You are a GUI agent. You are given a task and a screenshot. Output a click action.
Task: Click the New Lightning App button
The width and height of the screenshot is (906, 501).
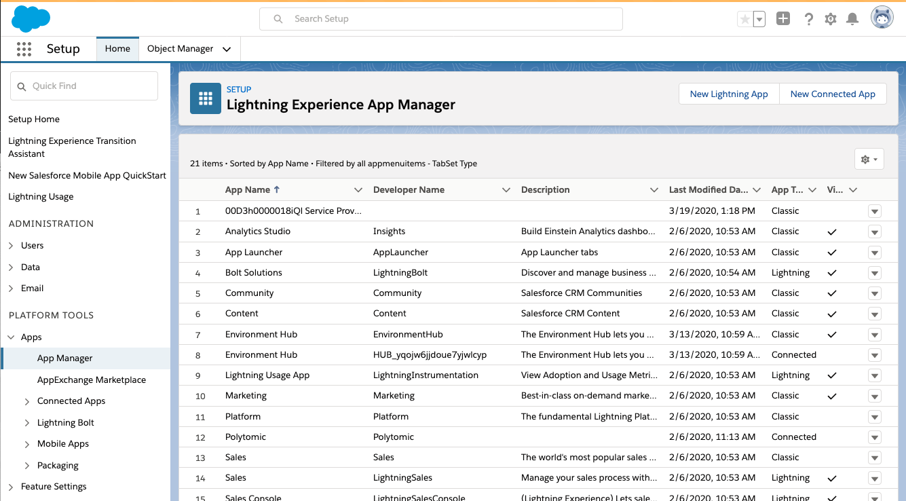tap(729, 94)
